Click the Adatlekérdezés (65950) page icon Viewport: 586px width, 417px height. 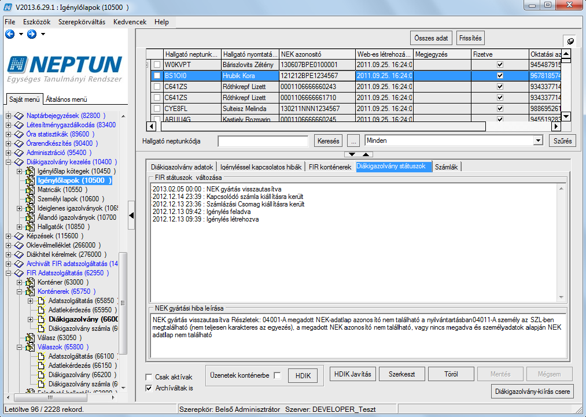pos(41,310)
